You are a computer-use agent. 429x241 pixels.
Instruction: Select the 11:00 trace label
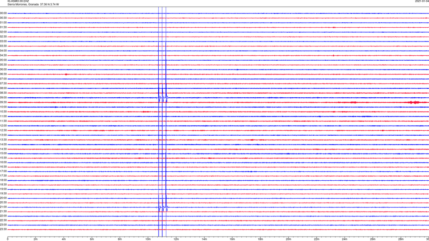3,116
